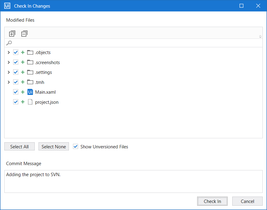This screenshot has width=267, height=210.
Task: Click the Ui workflow icon beside Main.xaml
Action: coord(30,92)
